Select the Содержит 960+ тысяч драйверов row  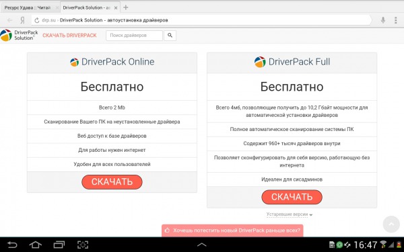(x=292, y=144)
